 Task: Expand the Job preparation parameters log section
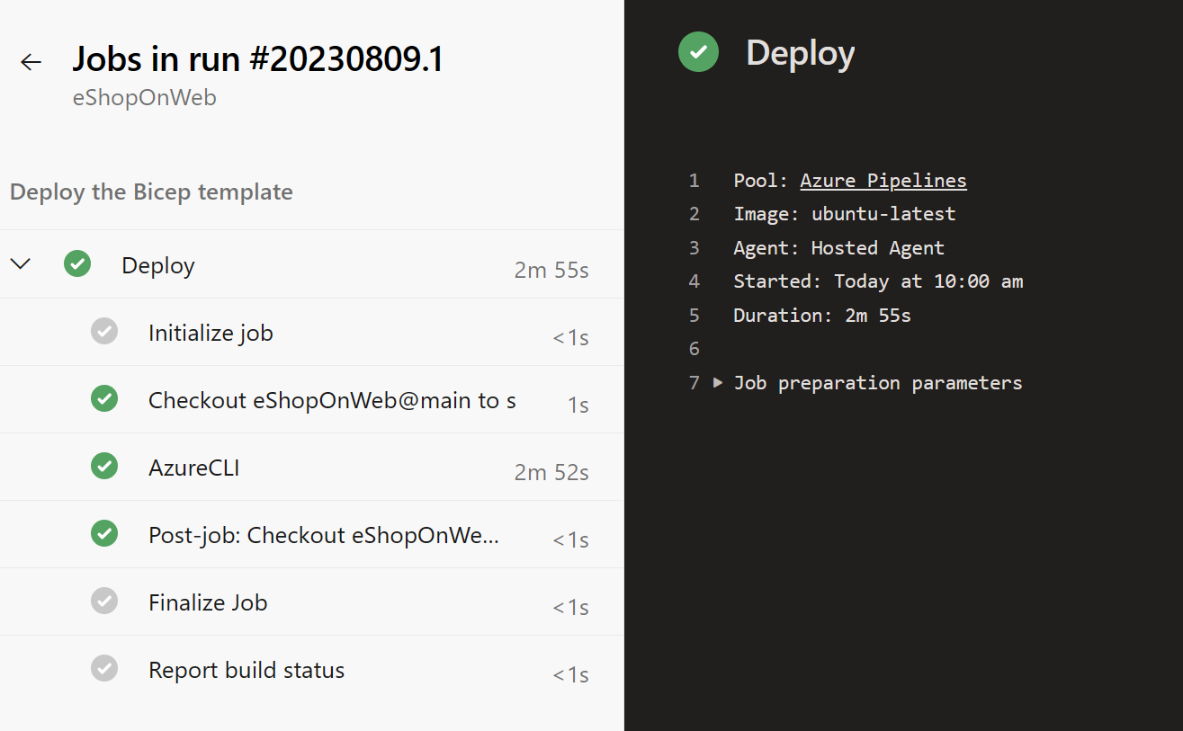pos(718,382)
